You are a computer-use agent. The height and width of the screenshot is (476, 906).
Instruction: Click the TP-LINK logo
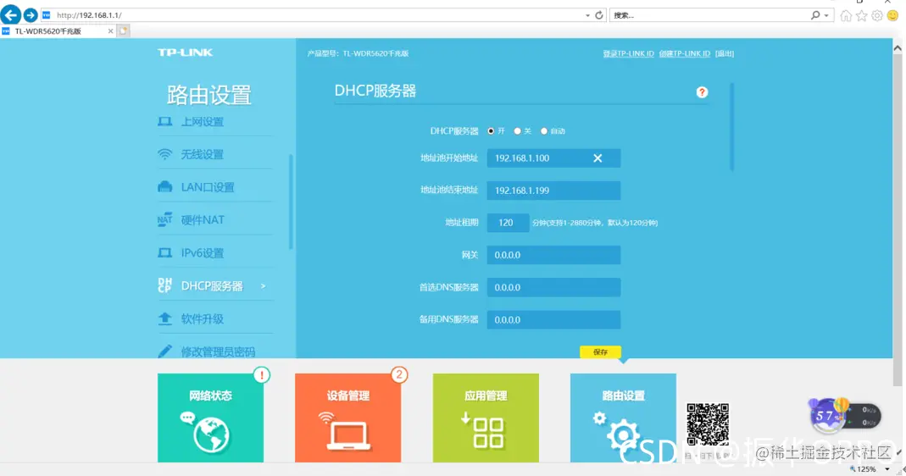pos(185,53)
